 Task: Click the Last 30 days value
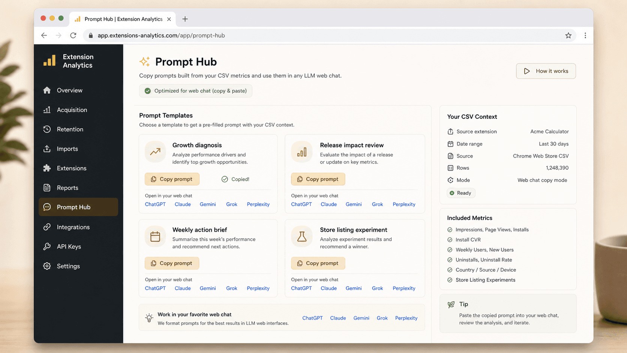pyautogui.click(x=553, y=144)
